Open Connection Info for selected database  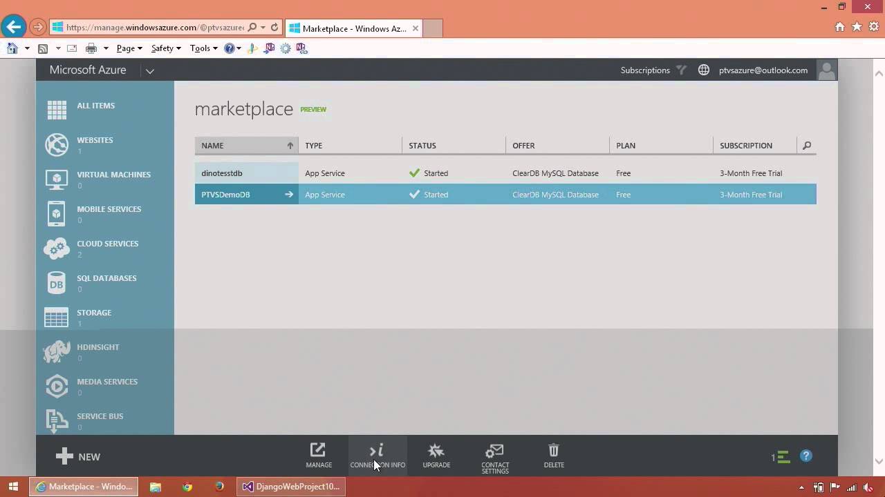coord(378,456)
